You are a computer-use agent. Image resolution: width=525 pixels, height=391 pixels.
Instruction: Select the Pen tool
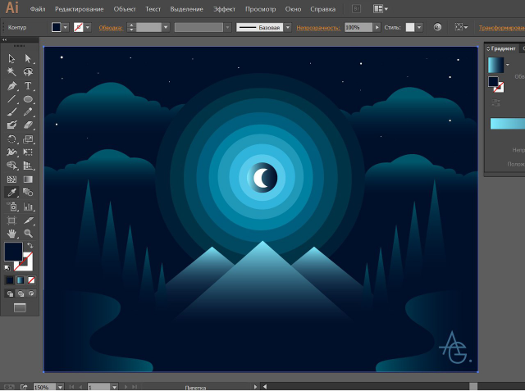[11, 85]
